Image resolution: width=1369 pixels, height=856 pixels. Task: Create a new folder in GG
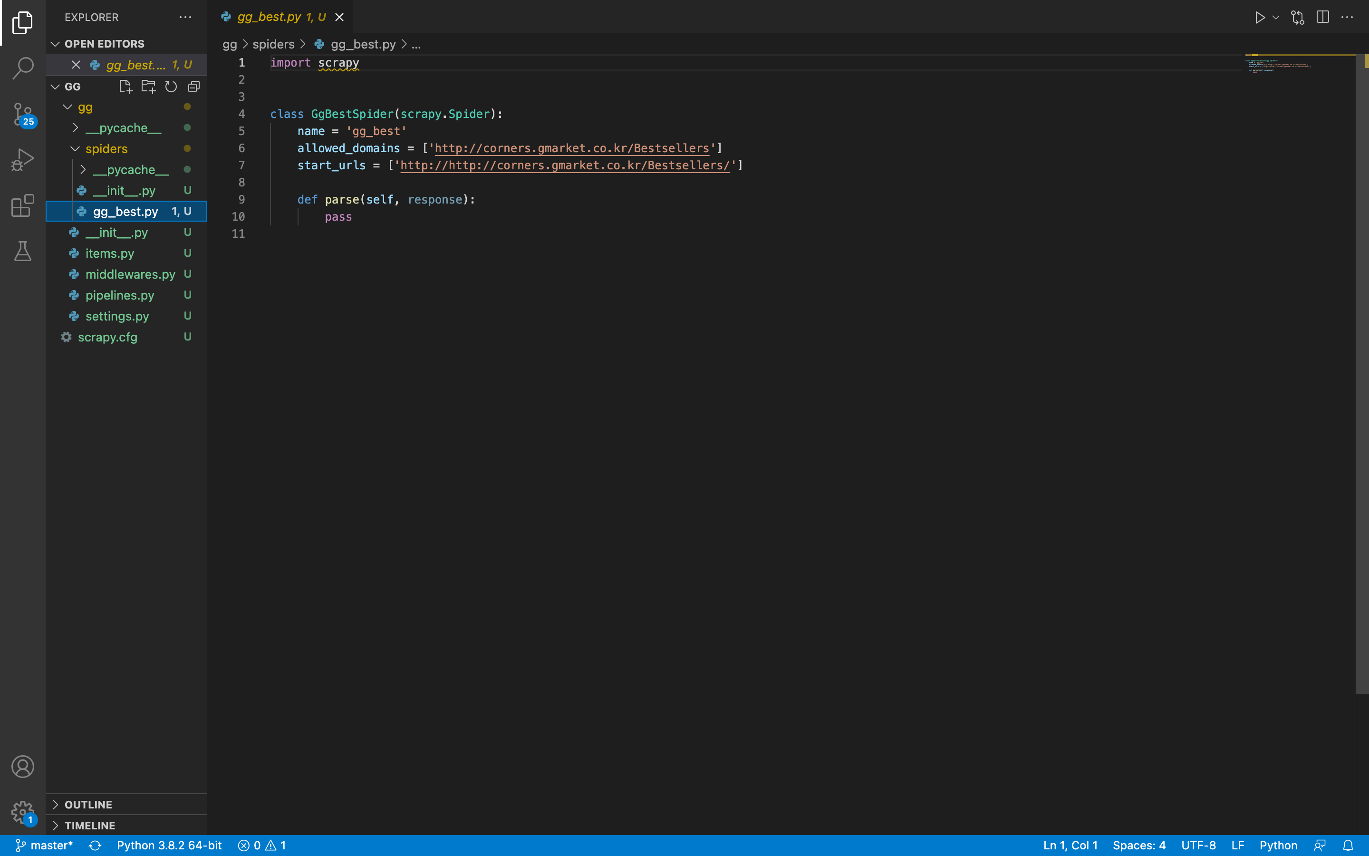[148, 87]
